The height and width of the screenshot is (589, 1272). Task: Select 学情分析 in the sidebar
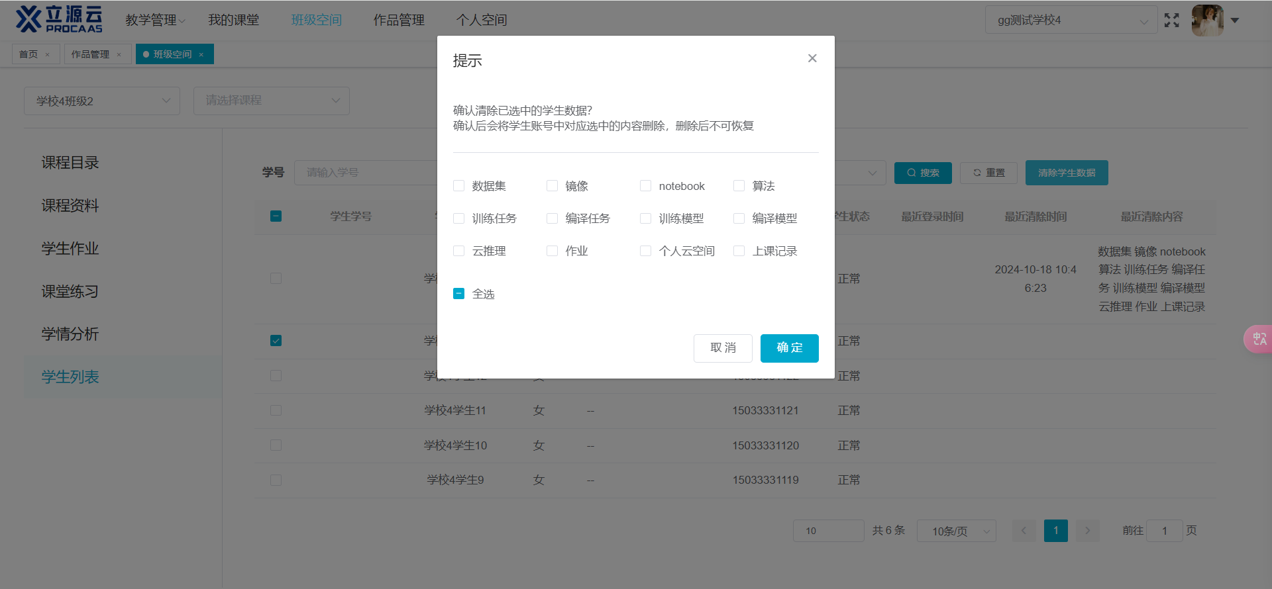pos(70,334)
